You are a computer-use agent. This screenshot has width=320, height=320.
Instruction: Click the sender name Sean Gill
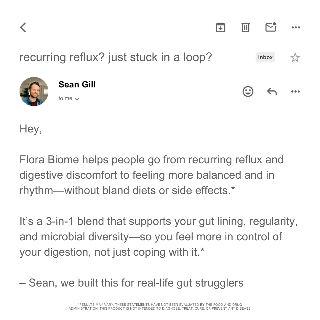point(77,84)
